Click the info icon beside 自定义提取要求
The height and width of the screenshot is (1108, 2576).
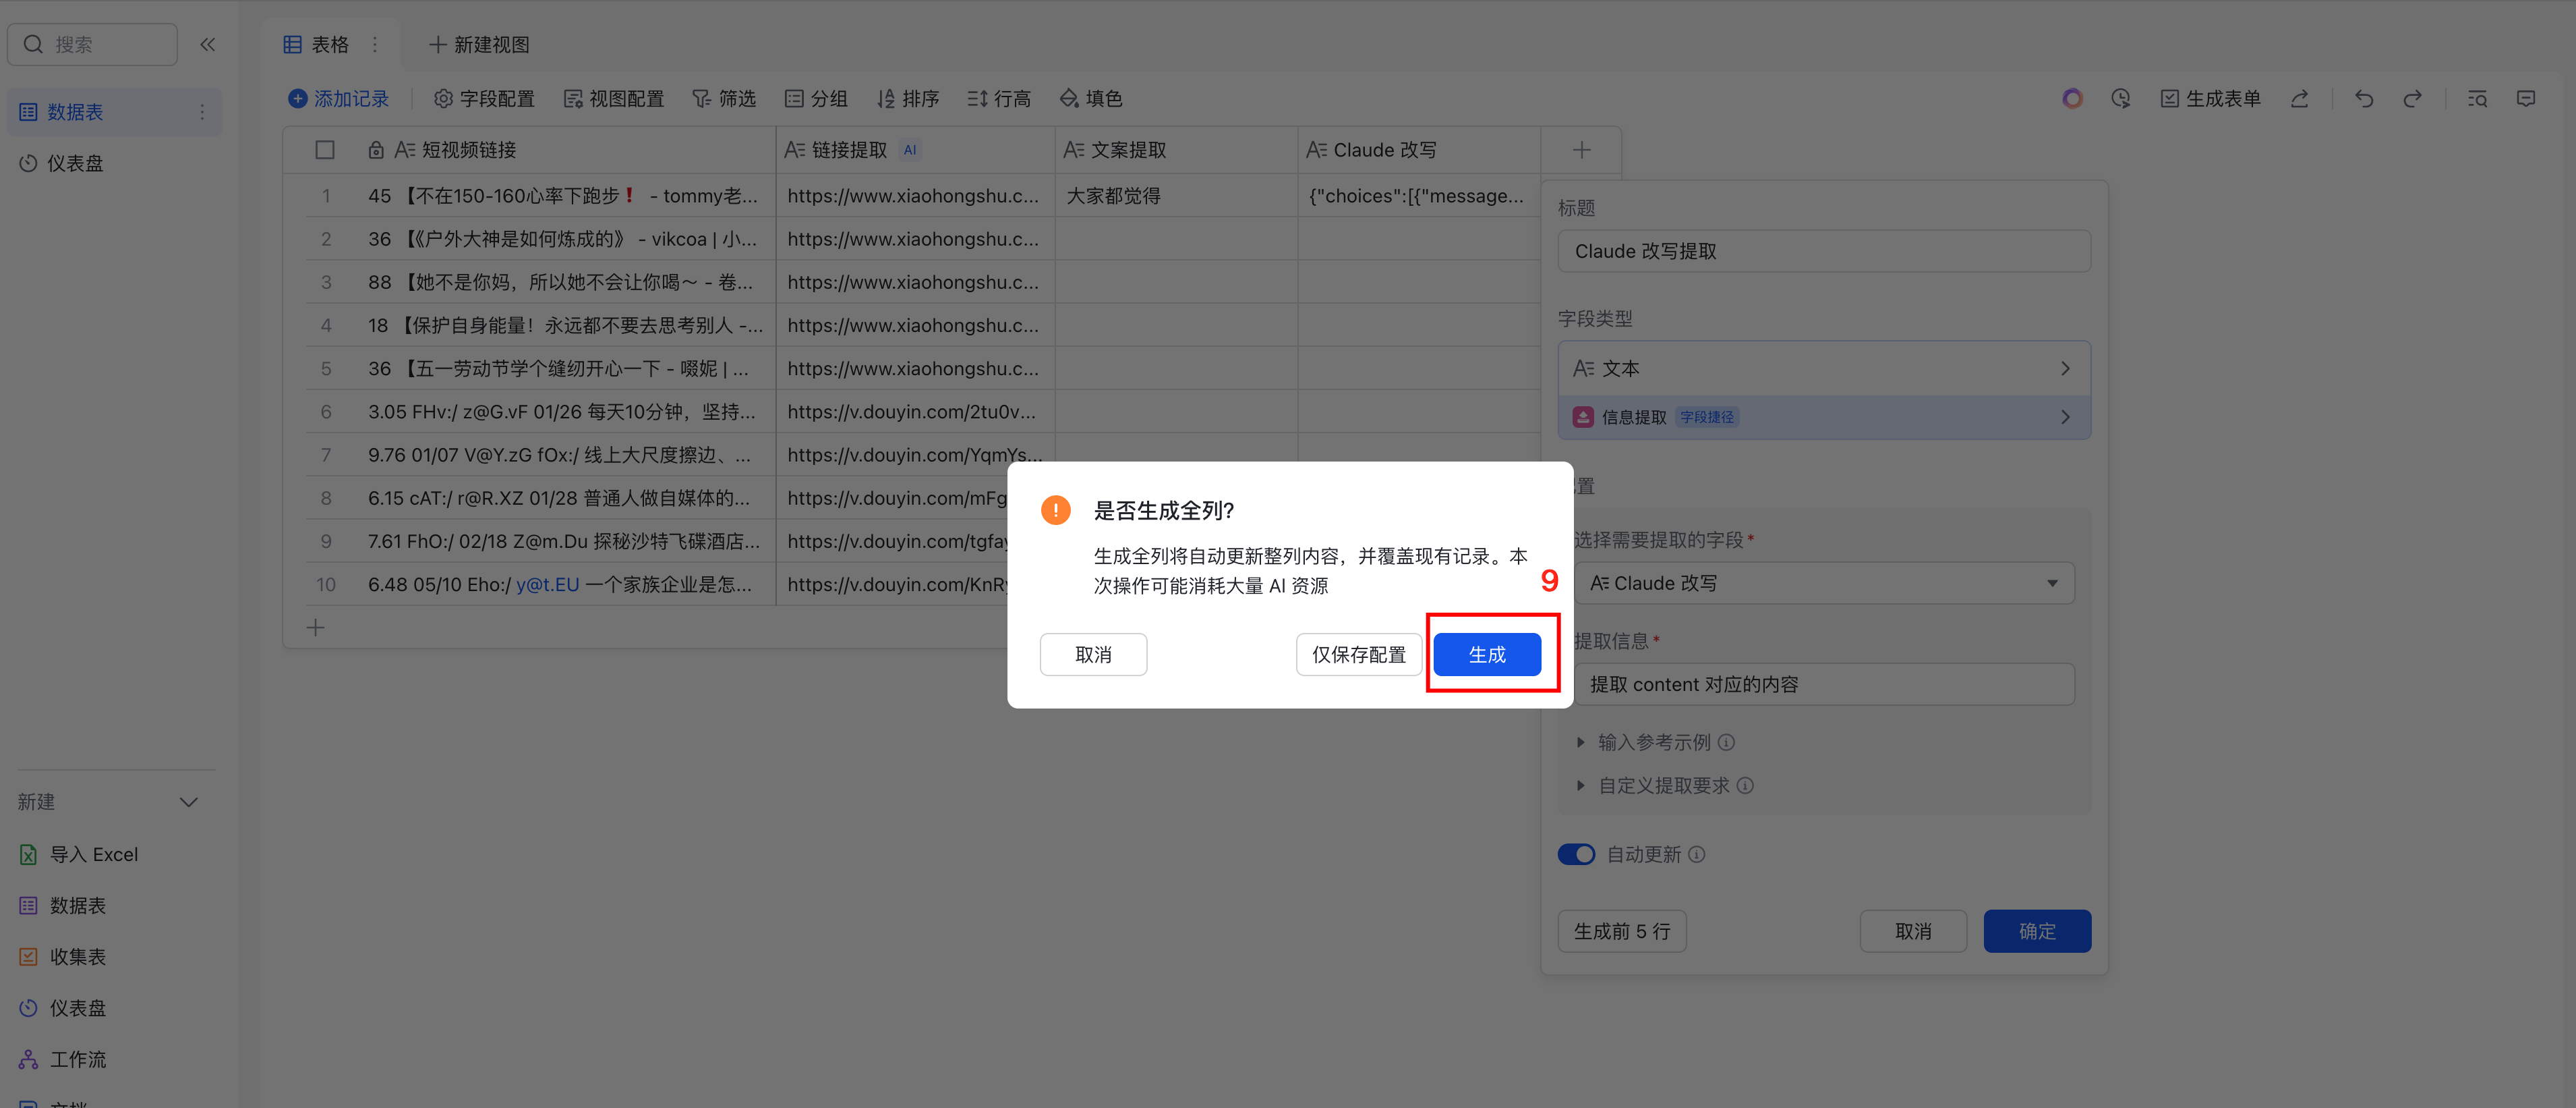point(1745,785)
